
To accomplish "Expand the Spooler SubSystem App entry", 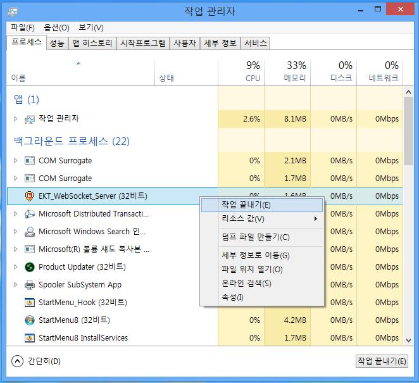I will point(16,285).
